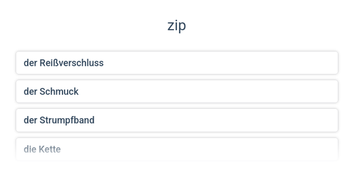Pick the "der Strumpfband" option
This screenshot has width=354, height=177.
tap(177, 120)
